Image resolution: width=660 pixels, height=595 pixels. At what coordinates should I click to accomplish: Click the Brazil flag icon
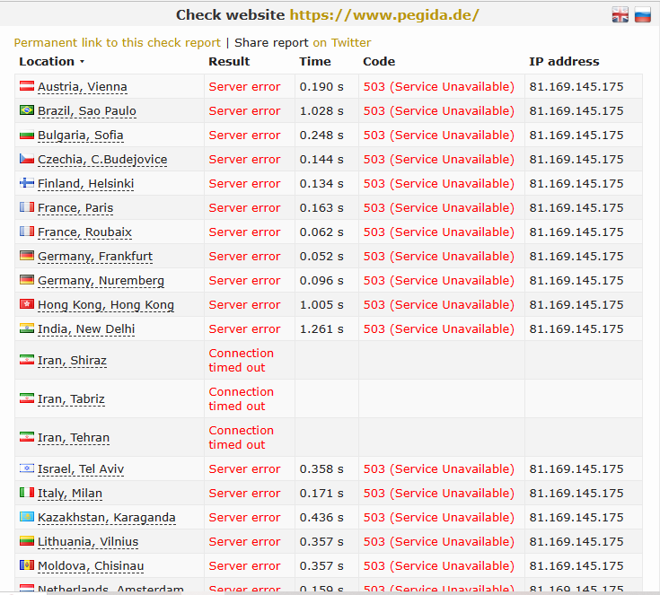click(x=27, y=110)
